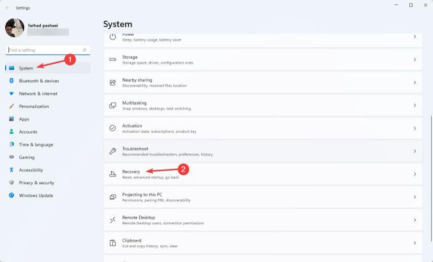
Task: Click the Gaming controller icon
Action: (x=11, y=157)
